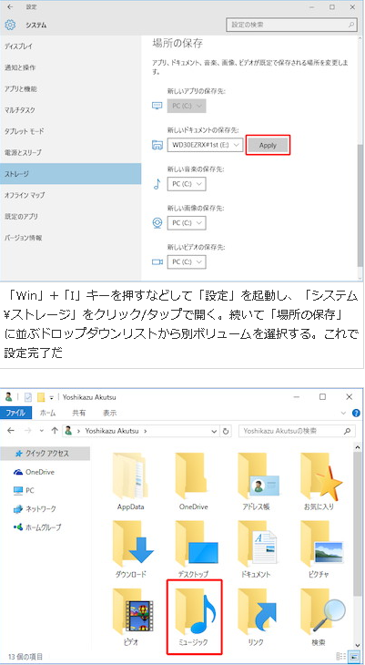Click the refresh button in Explorer
The width and height of the screenshot is (365, 665).
tap(226, 431)
